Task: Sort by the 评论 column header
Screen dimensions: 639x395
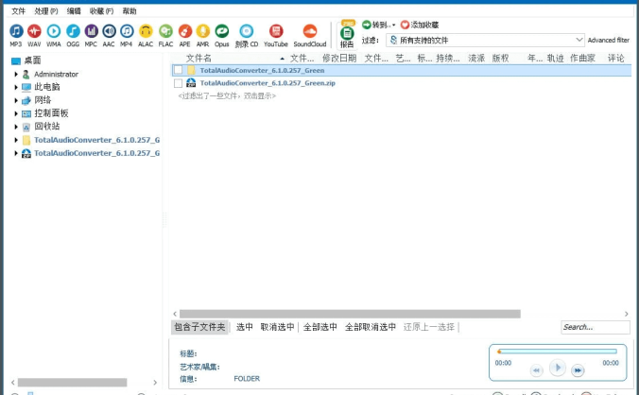Action: [x=615, y=59]
